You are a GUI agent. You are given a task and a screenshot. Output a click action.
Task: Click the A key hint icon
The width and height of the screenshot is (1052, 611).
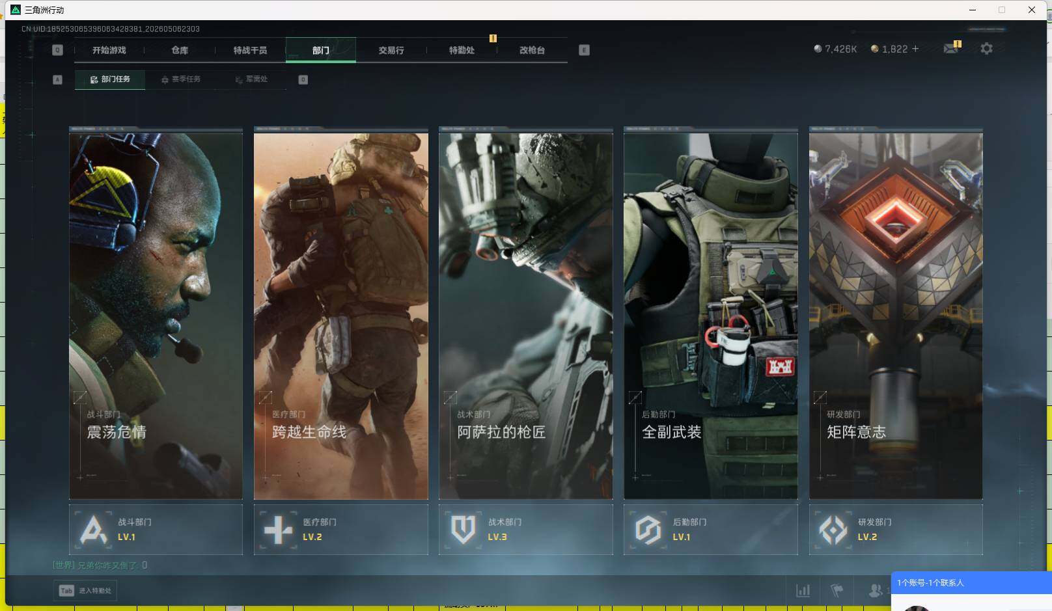click(57, 79)
